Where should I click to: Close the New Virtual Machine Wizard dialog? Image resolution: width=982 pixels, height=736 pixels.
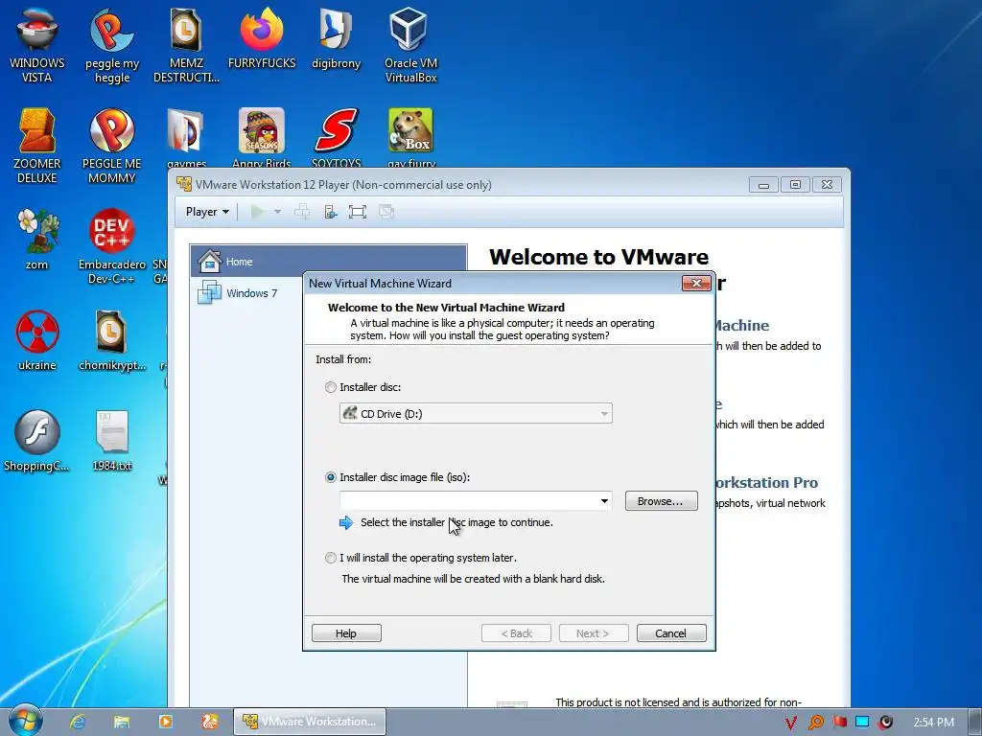tap(696, 284)
